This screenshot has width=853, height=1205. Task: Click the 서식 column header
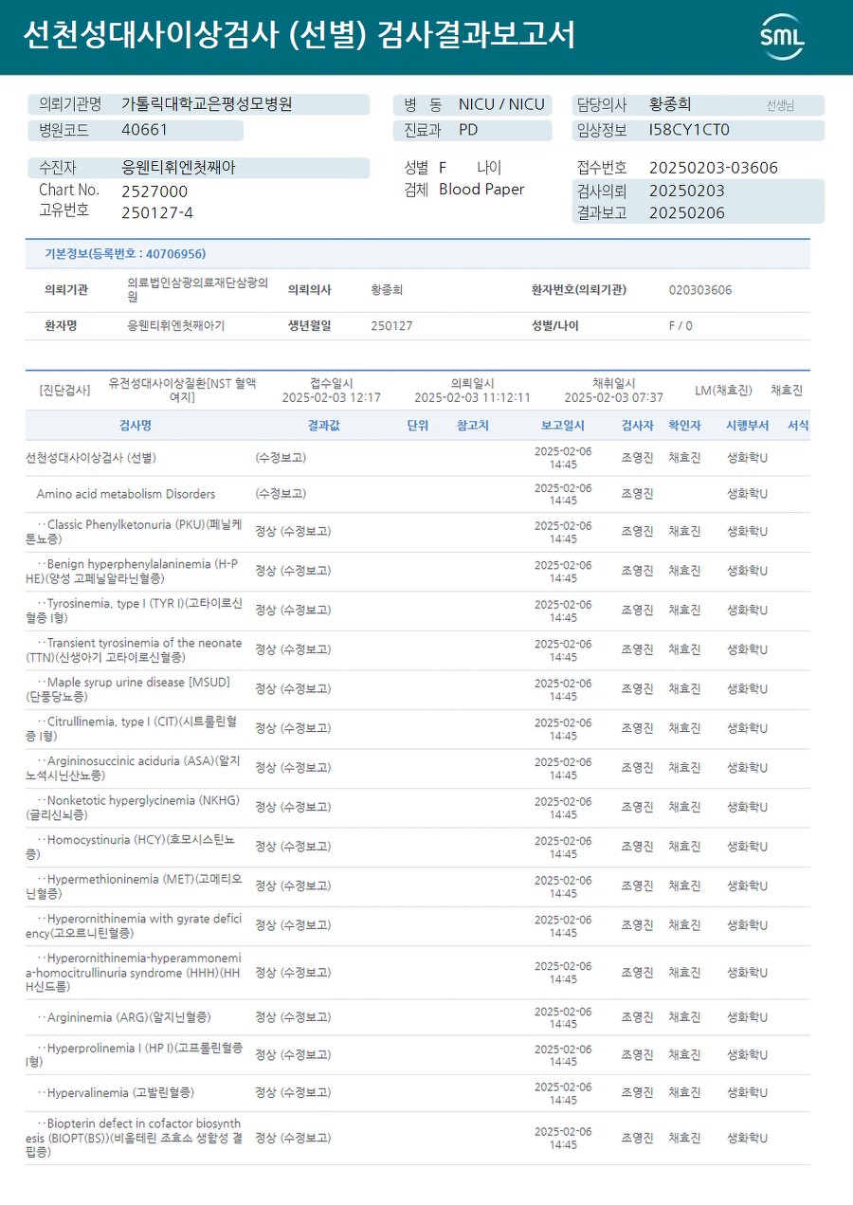click(x=798, y=426)
